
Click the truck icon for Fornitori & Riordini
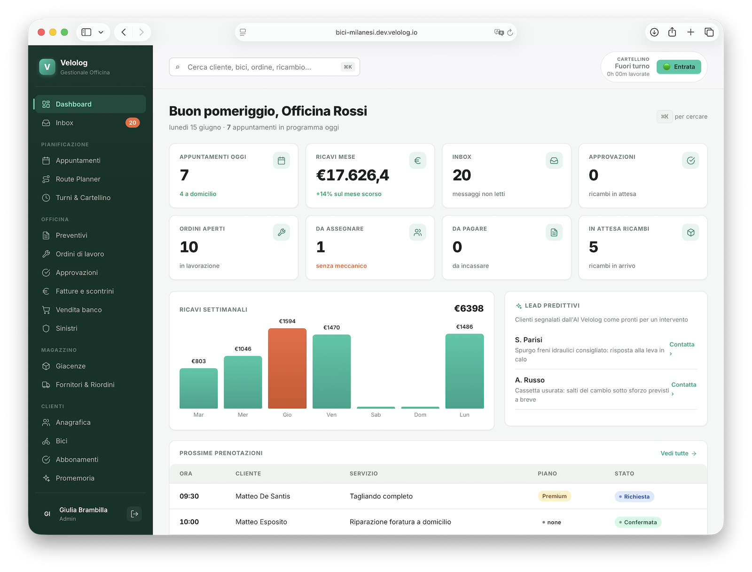(46, 385)
